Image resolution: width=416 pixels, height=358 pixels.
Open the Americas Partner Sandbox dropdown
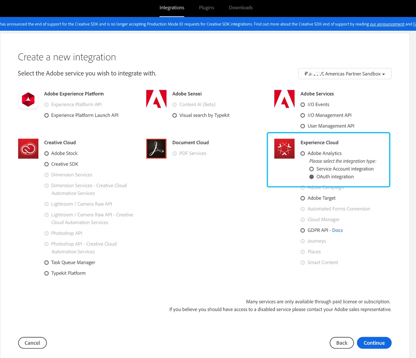coord(345,74)
